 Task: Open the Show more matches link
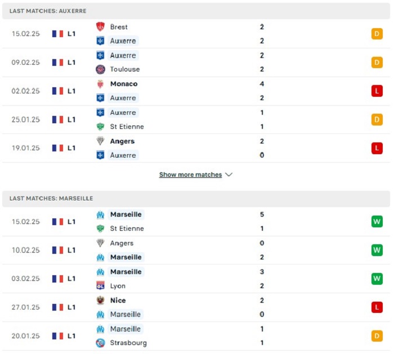pyautogui.click(x=190, y=174)
